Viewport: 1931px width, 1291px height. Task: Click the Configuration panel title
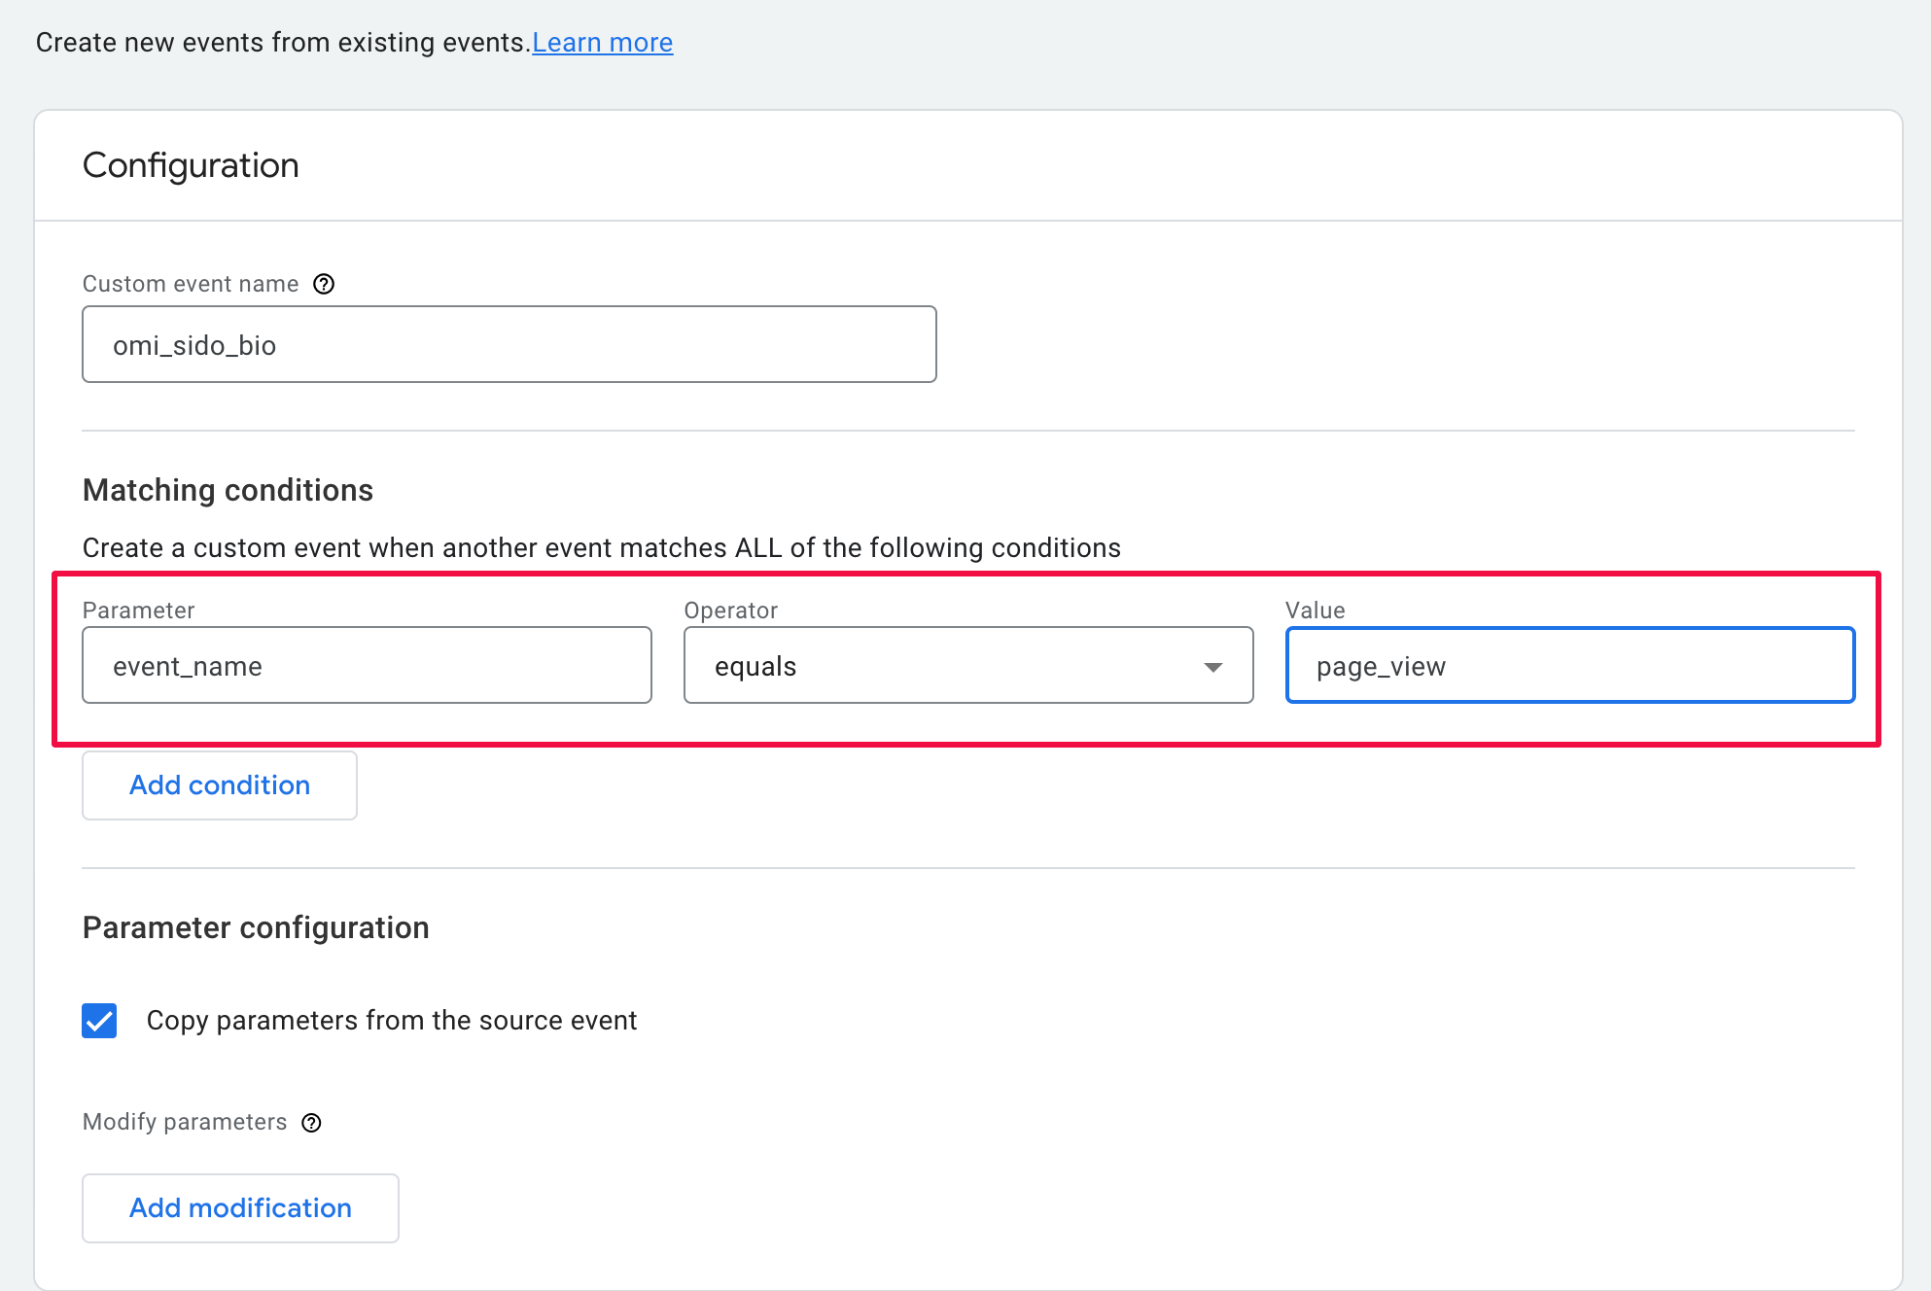[x=191, y=165]
